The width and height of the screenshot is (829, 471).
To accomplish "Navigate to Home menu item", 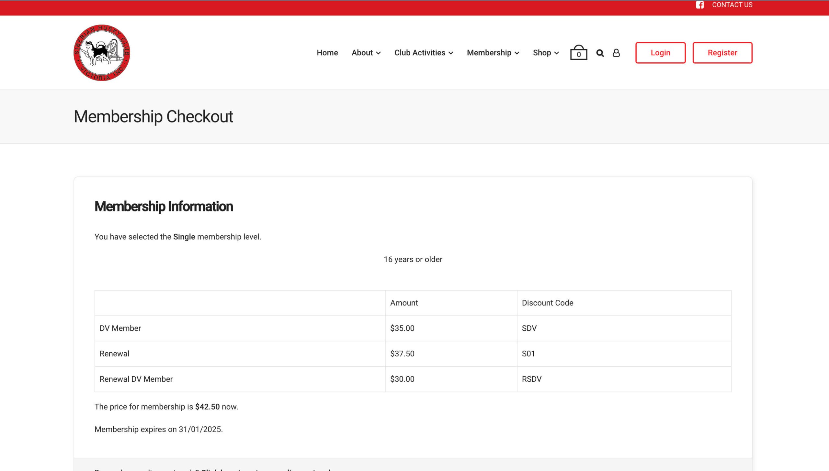I will coord(327,53).
